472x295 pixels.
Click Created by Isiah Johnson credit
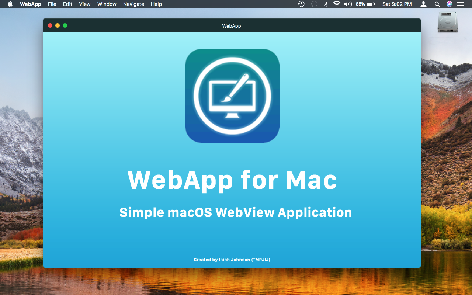click(x=232, y=260)
